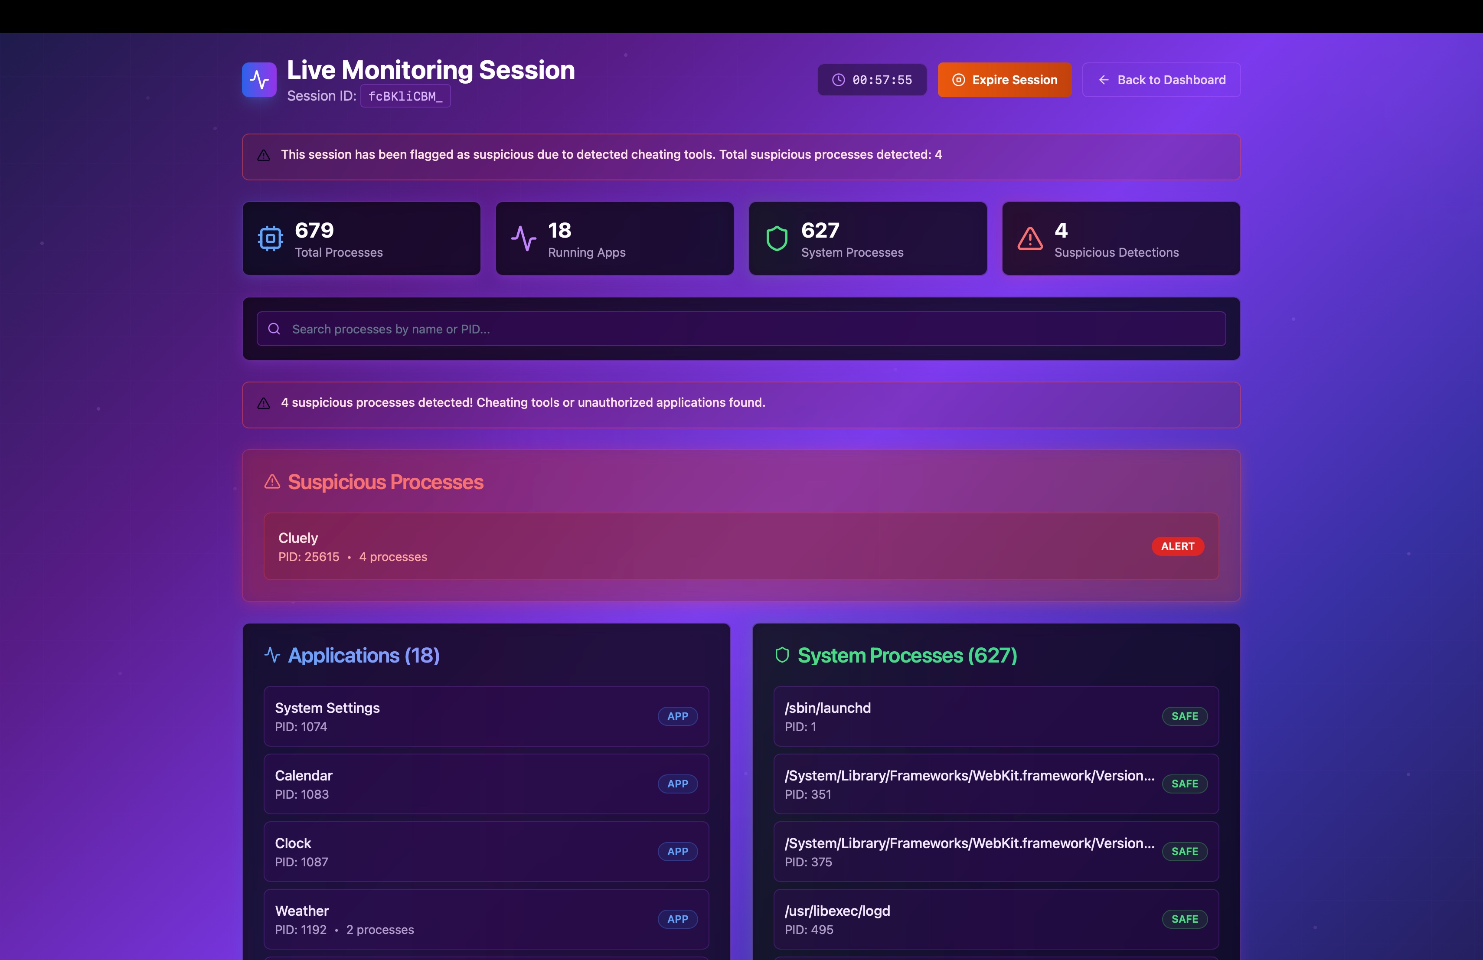
Task: Select the Weather application row
Action: tap(486, 920)
